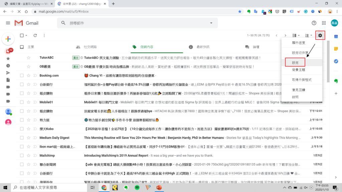The height and width of the screenshot is (192, 342).
Task: Refresh the inbox list
Action: [x=35, y=35]
